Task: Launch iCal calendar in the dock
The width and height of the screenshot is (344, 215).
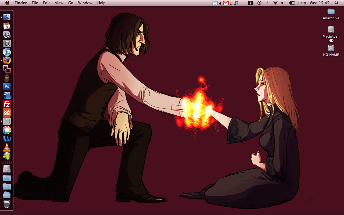Action: pyautogui.click(x=7, y=26)
